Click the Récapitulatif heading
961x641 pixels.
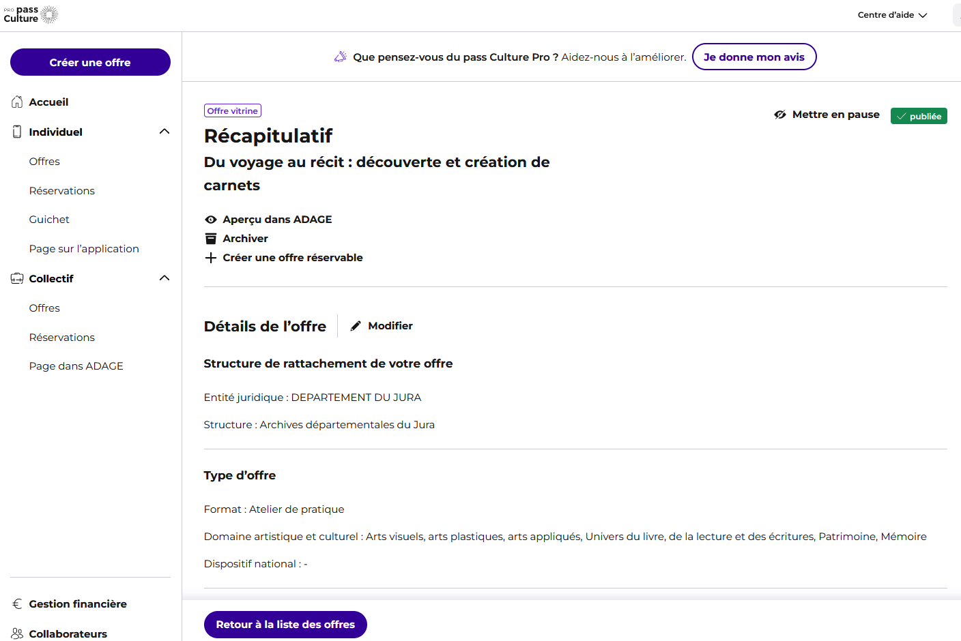pos(268,136)
